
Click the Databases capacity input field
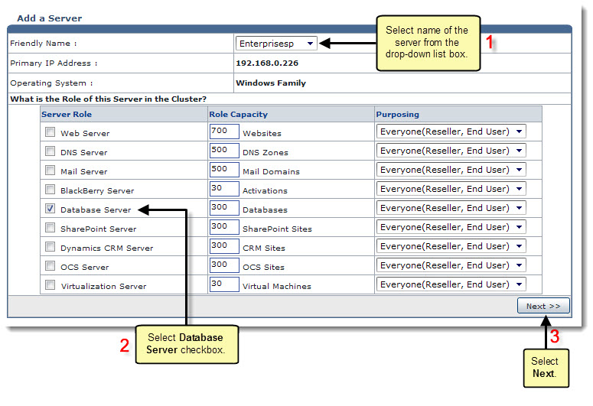(224, 207)
